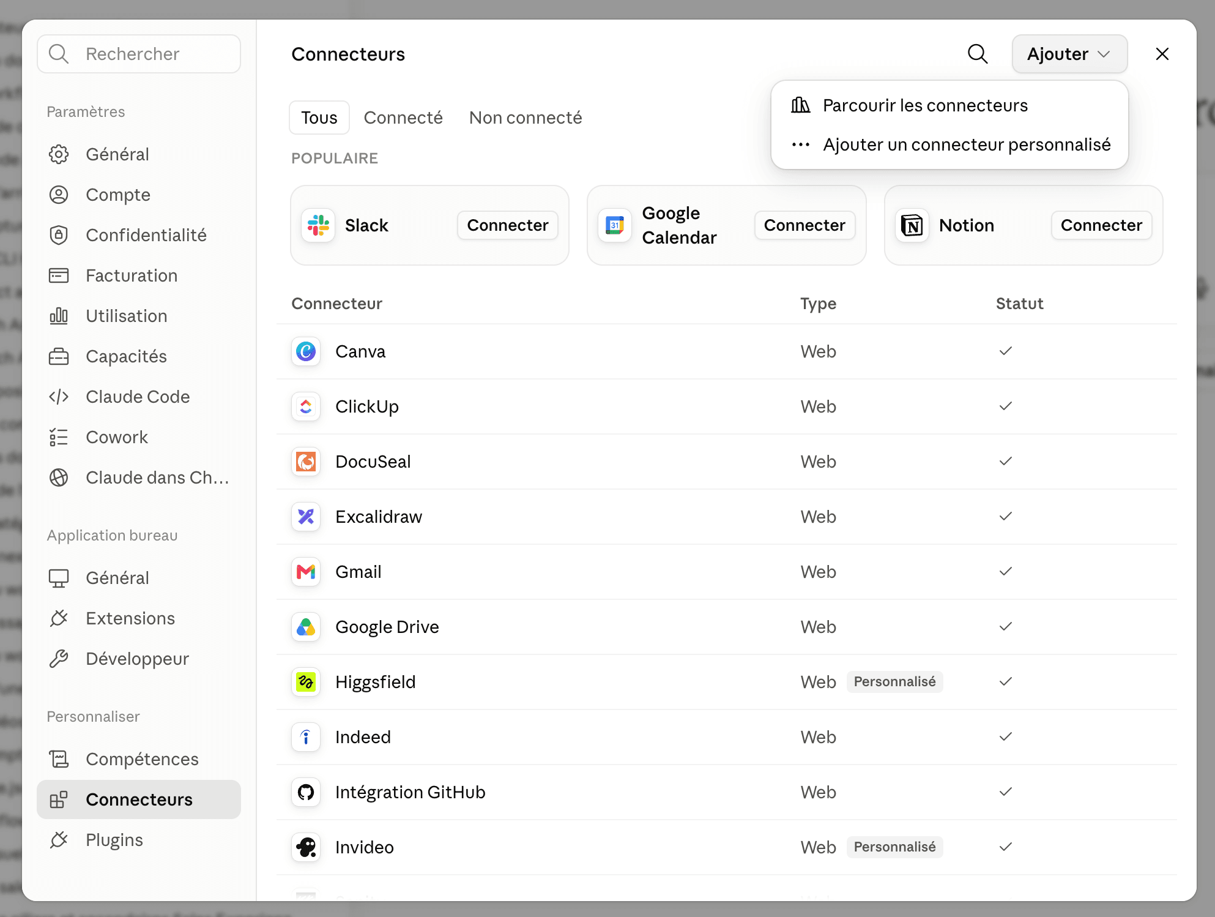This screenshot has width=1215, height=917.
Task: Open Développeur settings page
Action: pyautogui.click(x=139, y=659)
